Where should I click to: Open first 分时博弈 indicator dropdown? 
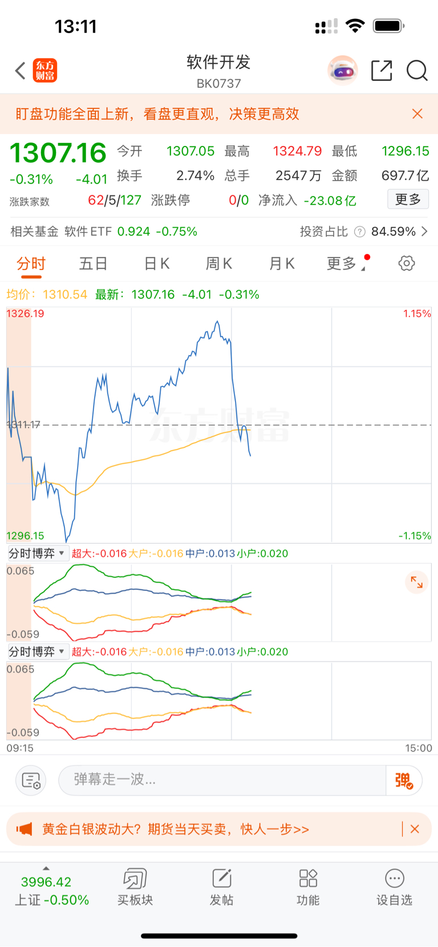[38, 553]
